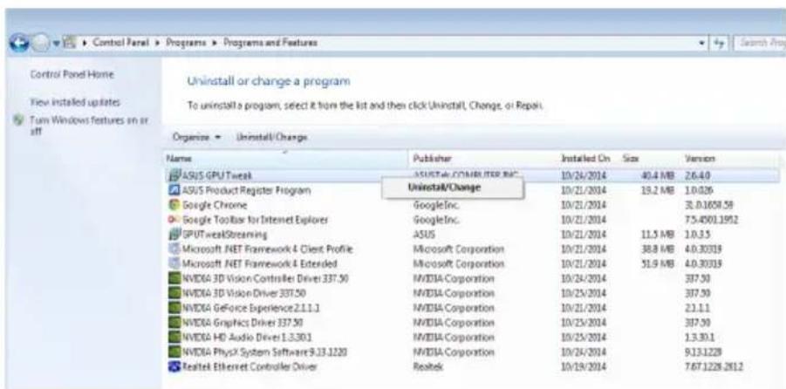This screenshot has width=786, height=389.
Task: Click the NVIDIA PhysX System Software icon
Action: coord(174,351)
